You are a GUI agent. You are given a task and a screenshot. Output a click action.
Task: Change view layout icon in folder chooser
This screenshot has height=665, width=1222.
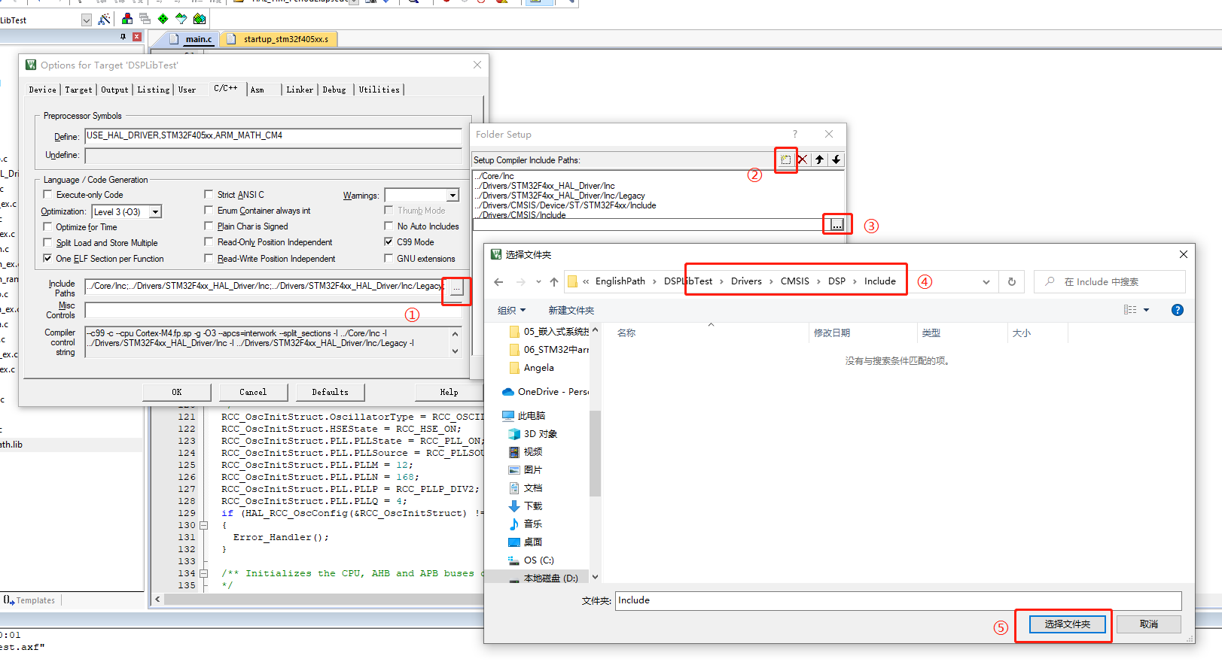pyautogui.click(x=1130, y=310)
